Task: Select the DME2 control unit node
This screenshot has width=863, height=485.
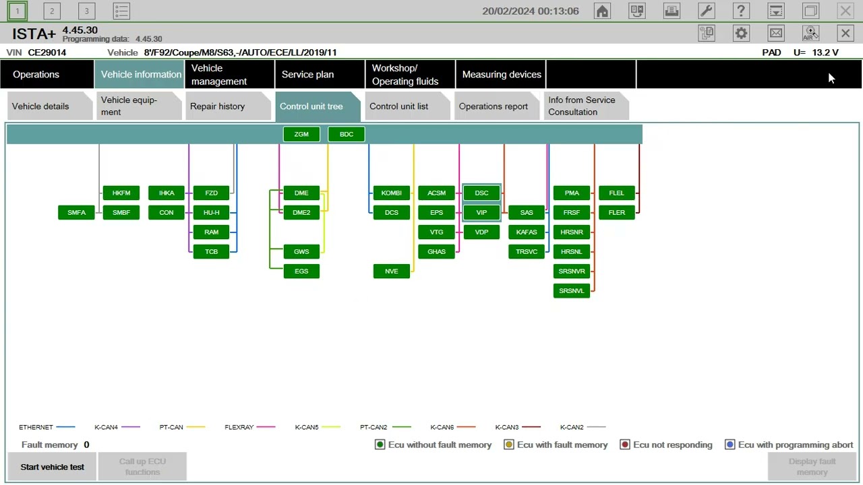Action: (x=301, y=212)
